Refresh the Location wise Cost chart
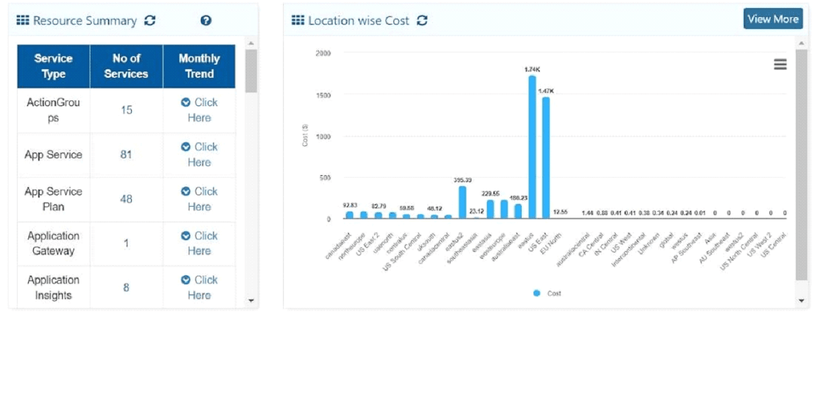 click(422, 21)
